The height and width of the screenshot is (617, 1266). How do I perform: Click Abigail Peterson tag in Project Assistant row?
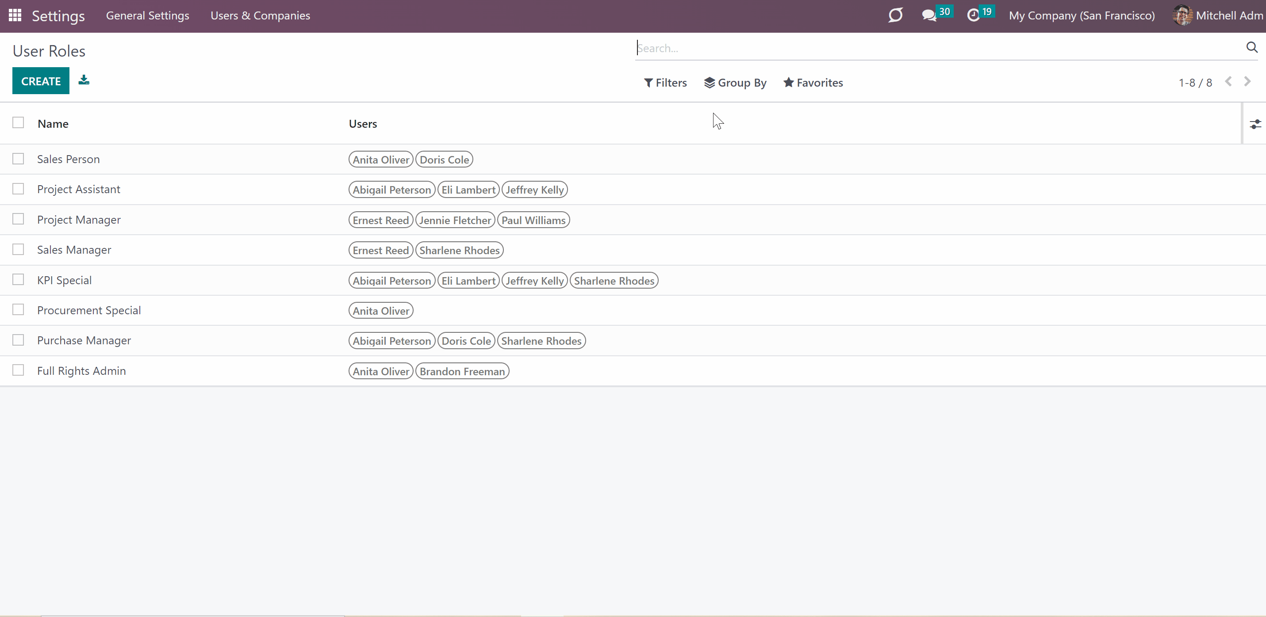[x=391, y=190]
